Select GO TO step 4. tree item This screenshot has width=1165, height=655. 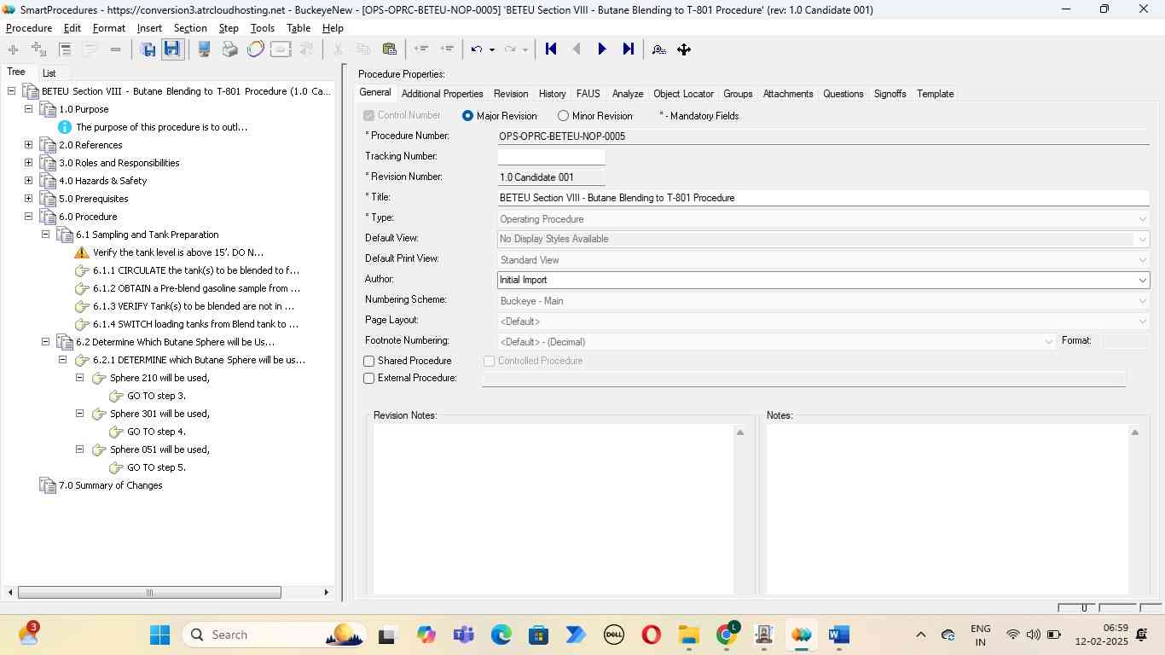[x=156, y=432]
